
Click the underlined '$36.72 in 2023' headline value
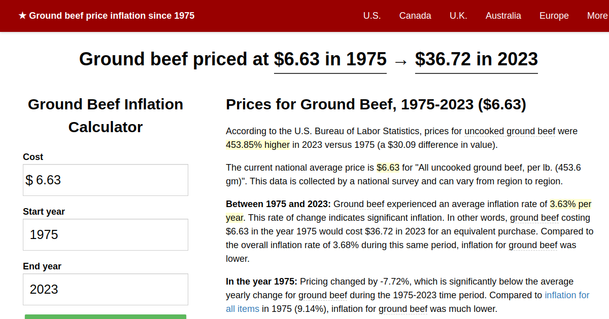tap(476, 59)
